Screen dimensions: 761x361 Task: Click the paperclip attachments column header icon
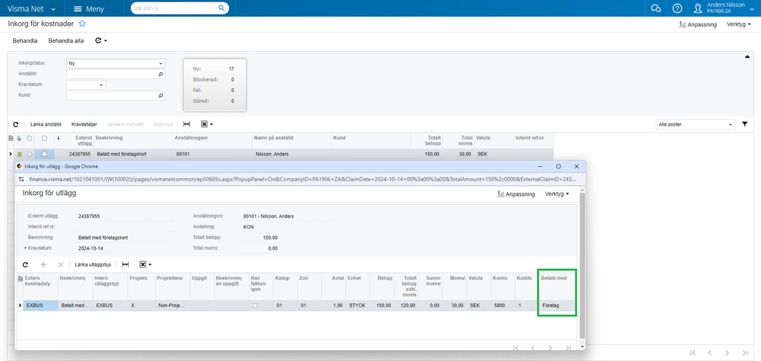coord(19,139)
